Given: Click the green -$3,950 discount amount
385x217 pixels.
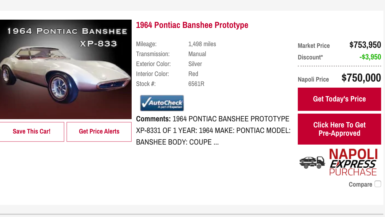Looking at the screenshot, I should (x=370, y=57).
